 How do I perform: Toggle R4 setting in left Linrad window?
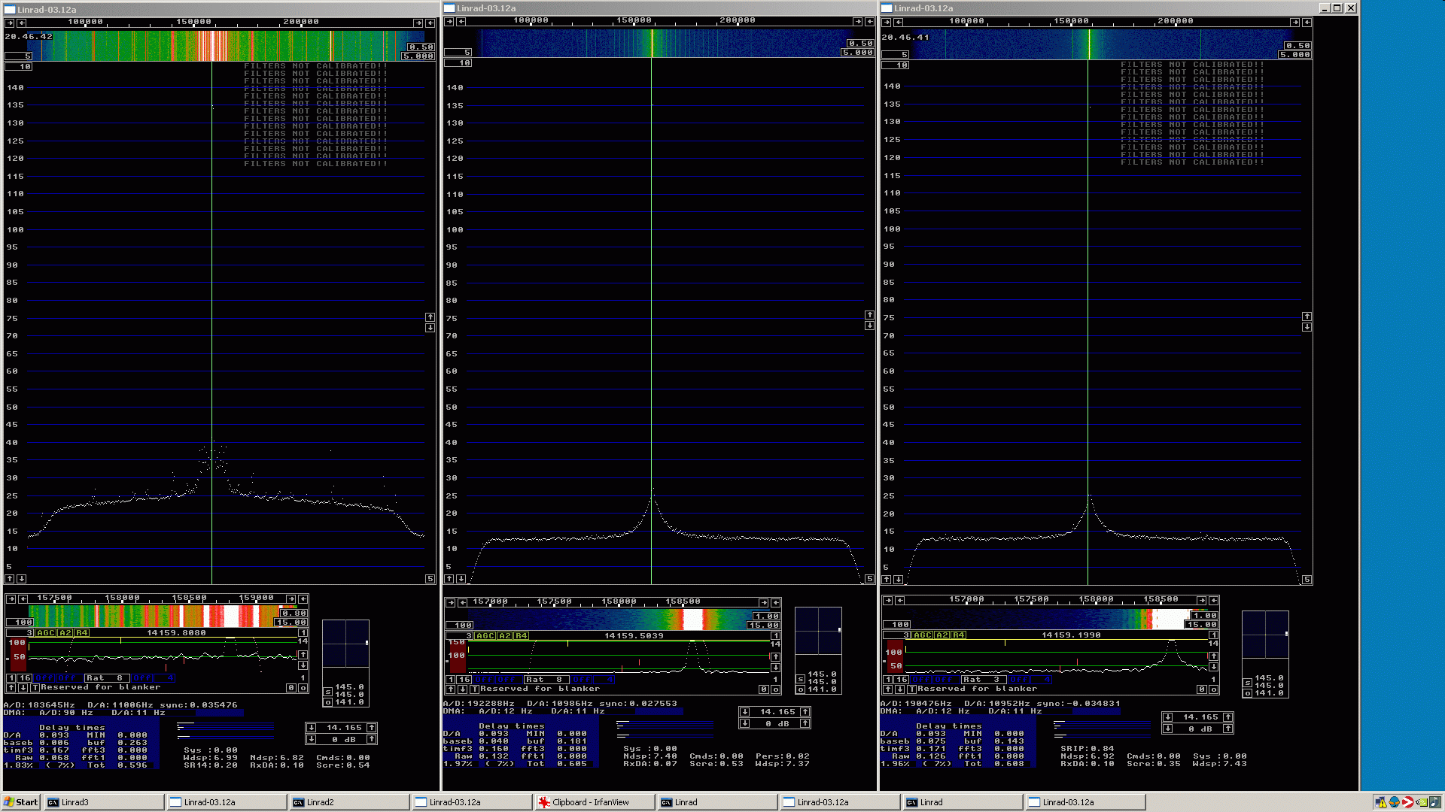(x=82, y=633)
